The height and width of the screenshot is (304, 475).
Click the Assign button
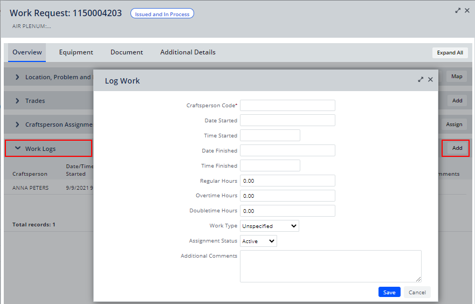[x=454, y=124]
